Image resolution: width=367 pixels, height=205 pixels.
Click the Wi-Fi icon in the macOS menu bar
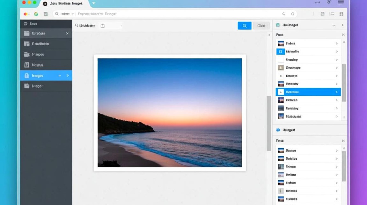329,2
